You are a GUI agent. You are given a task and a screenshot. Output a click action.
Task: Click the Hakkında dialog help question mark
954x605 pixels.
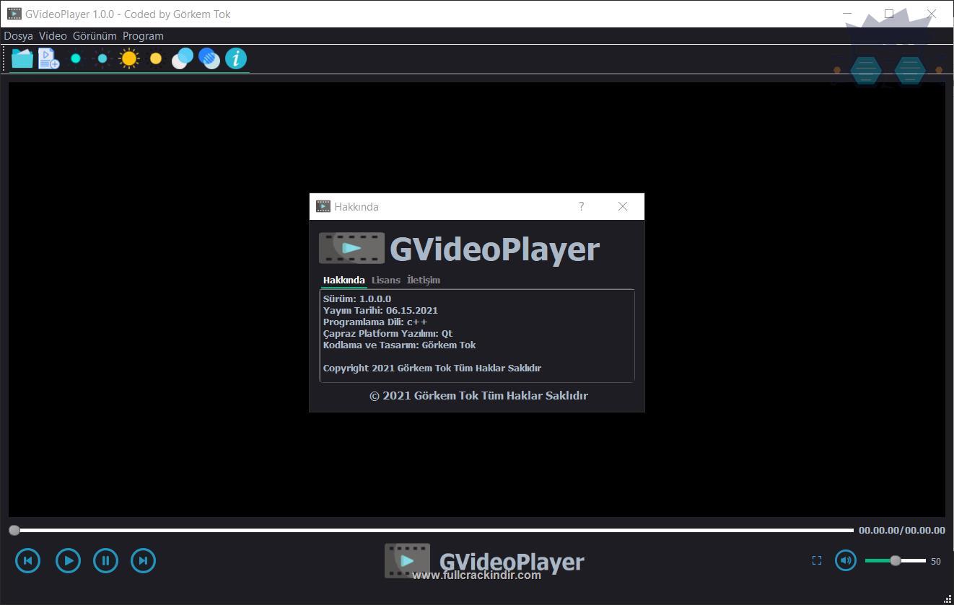coord(582,206)
